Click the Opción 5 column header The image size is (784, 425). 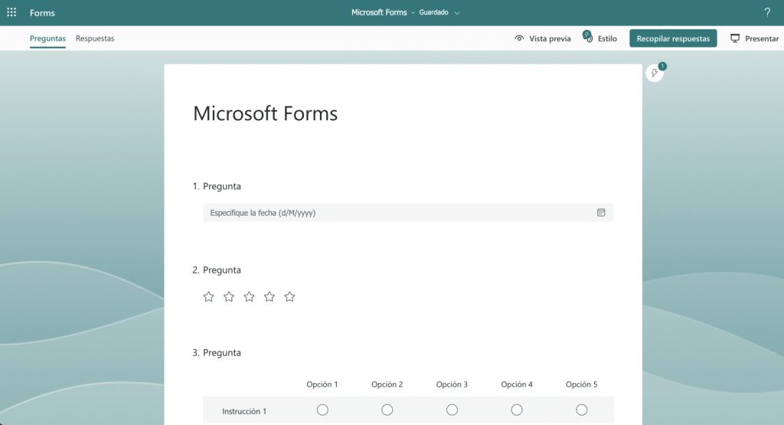(x=582, y=384)
